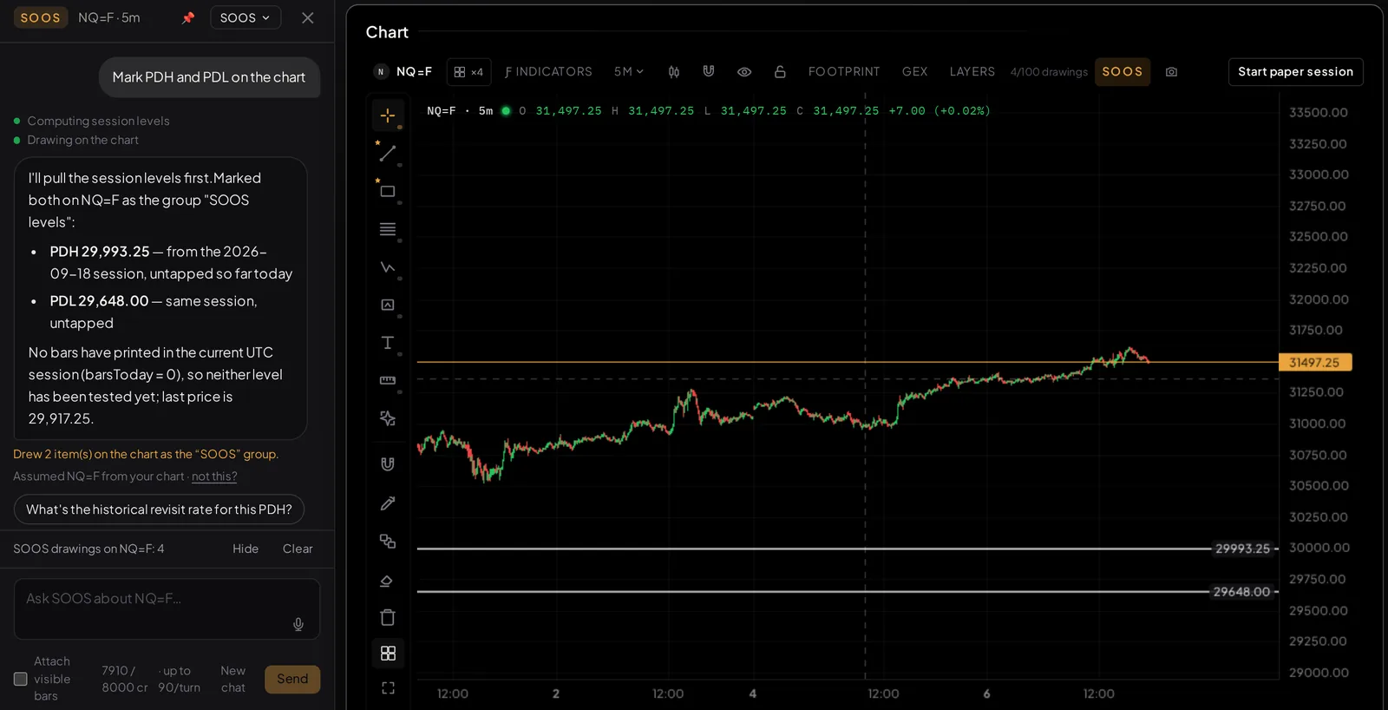Open the x4 chart layout selector
The width and height of the screenshot is (1388, 710).
(468, 72)
